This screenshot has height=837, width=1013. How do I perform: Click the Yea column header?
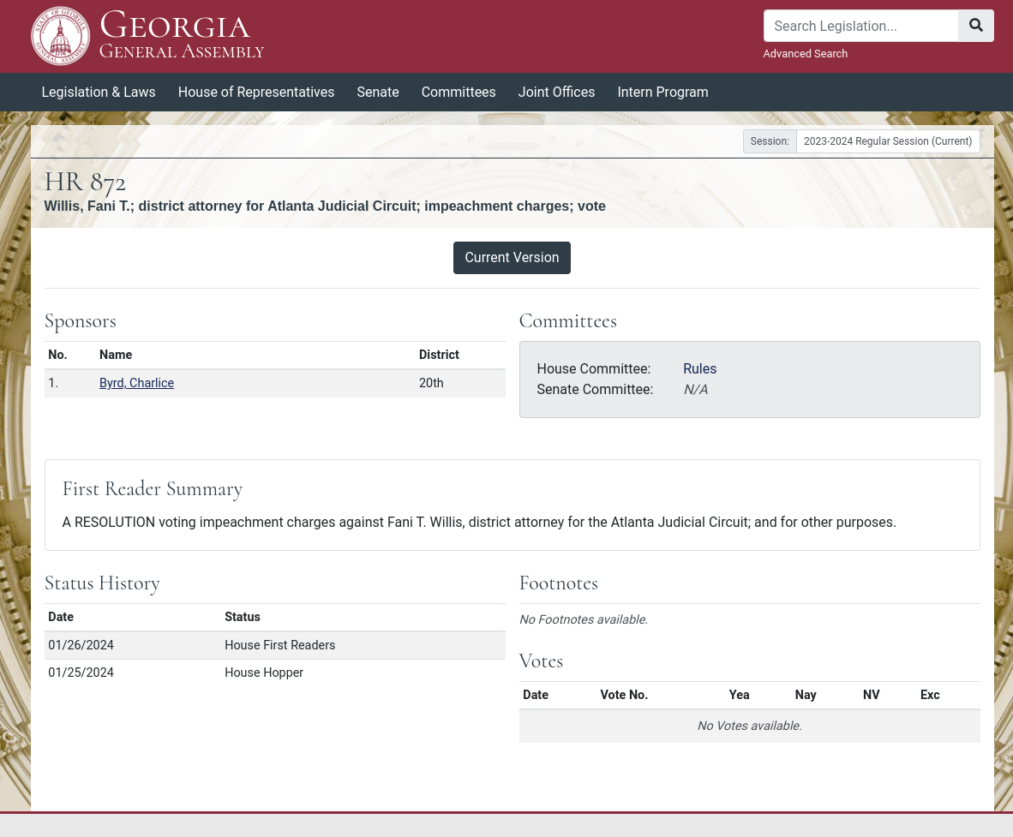point(739,695)
